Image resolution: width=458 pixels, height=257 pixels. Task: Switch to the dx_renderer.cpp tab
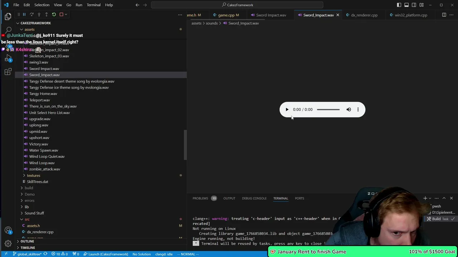[x=364, y=15]
